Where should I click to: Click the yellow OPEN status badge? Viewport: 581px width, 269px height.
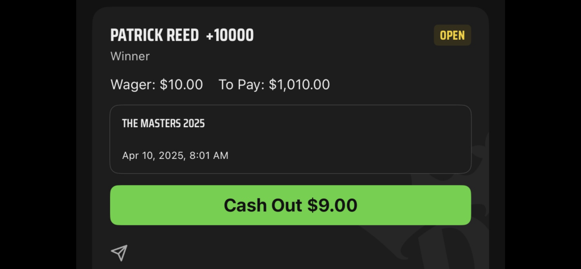tap(452, 35)
